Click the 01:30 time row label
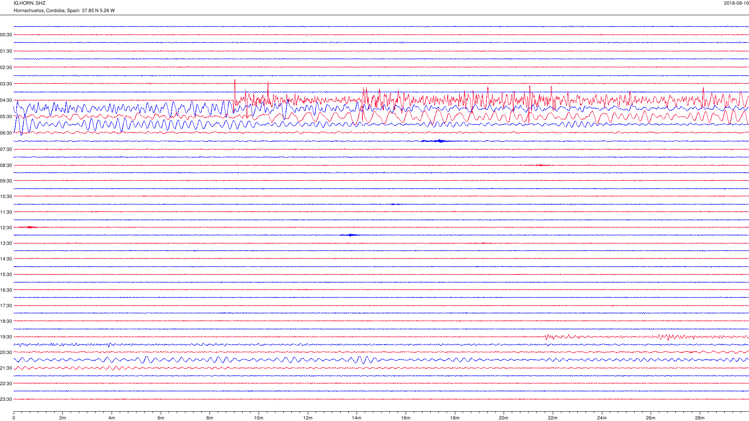Viewport: 749px width, 421px height. 6,51
